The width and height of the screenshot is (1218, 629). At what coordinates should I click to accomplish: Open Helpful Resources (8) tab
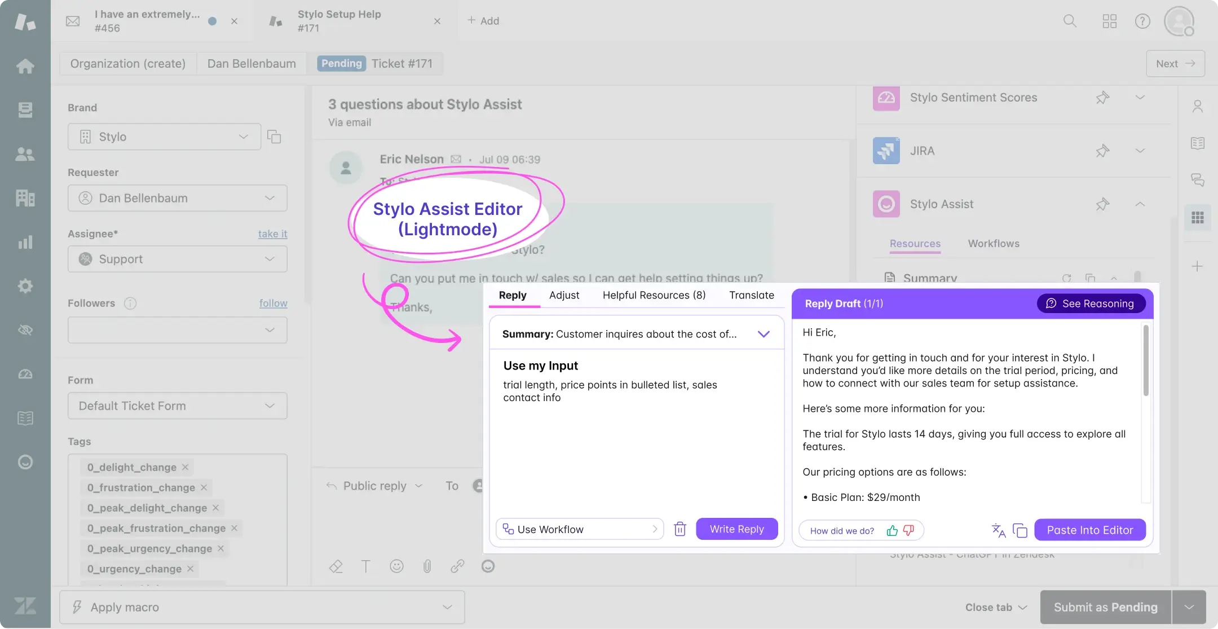(x=654, y=295)
